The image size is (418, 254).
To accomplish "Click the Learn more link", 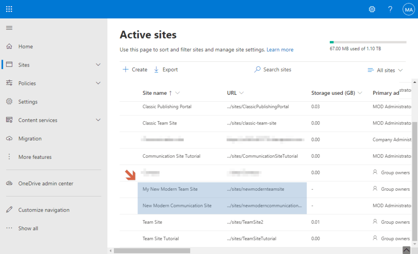I will pos(280,50).
